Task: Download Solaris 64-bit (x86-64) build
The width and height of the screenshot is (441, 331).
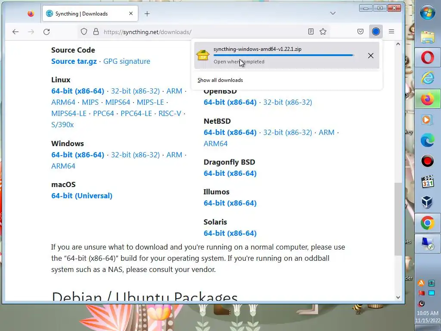Action: point(230,233)
